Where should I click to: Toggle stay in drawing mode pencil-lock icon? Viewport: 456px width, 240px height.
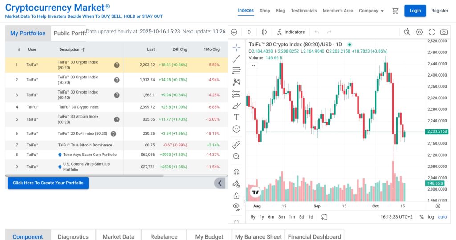pyautogui.click(x=236, y=184)
